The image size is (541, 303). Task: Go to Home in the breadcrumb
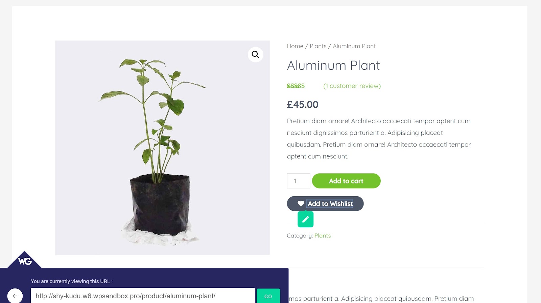tap(295, 46)
